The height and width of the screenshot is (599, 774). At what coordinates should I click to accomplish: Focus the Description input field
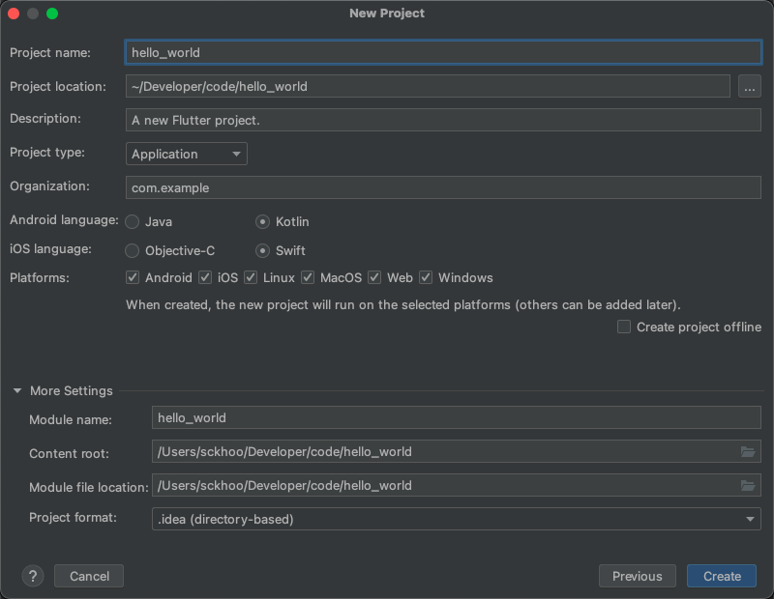(443, 120)
